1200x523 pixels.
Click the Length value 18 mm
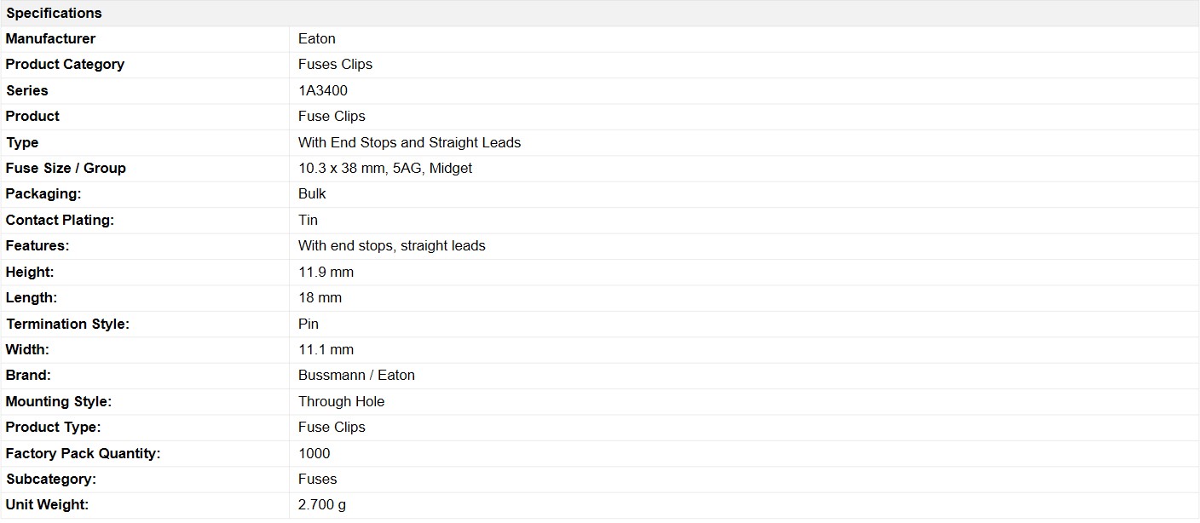tap(320, 297)
